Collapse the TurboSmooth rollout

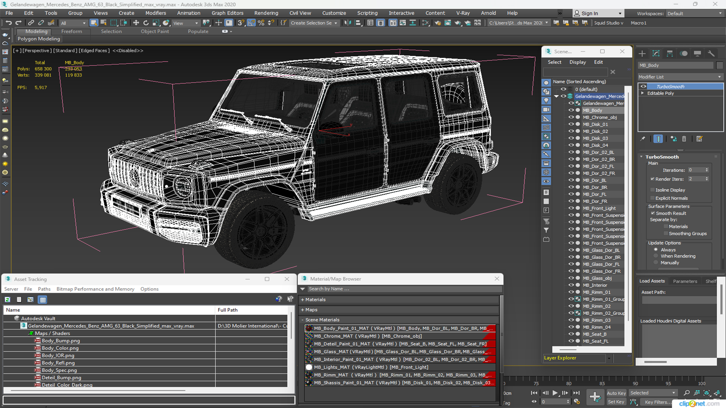641,157
